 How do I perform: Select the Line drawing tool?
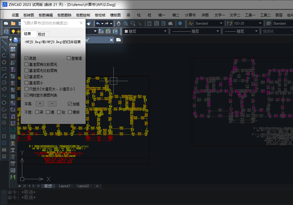pos(4,42)
